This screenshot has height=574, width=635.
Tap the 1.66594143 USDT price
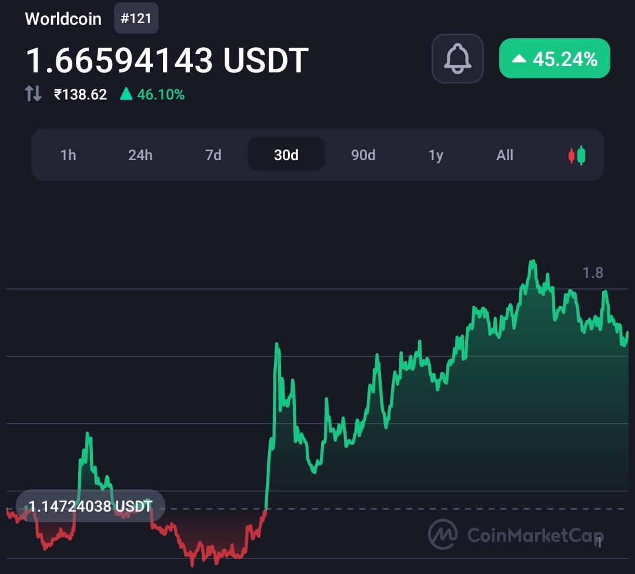coord(167,61)
